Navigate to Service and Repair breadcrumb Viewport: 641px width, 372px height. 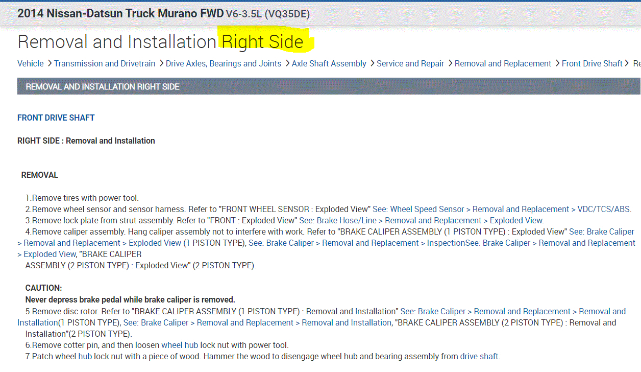click(x=410, y=63)
